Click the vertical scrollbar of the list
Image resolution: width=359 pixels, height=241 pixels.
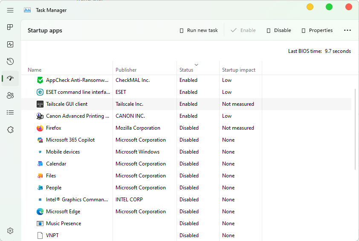[x=355, y=129]
